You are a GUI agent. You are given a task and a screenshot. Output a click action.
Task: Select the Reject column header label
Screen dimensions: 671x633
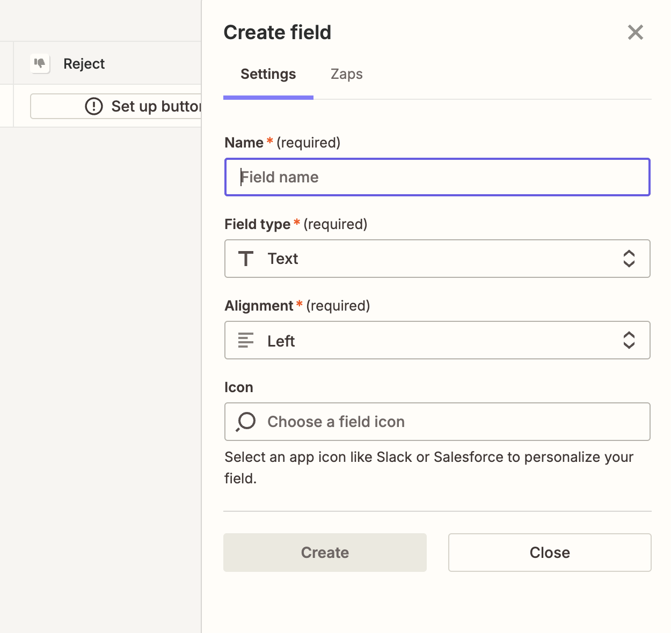84,64
